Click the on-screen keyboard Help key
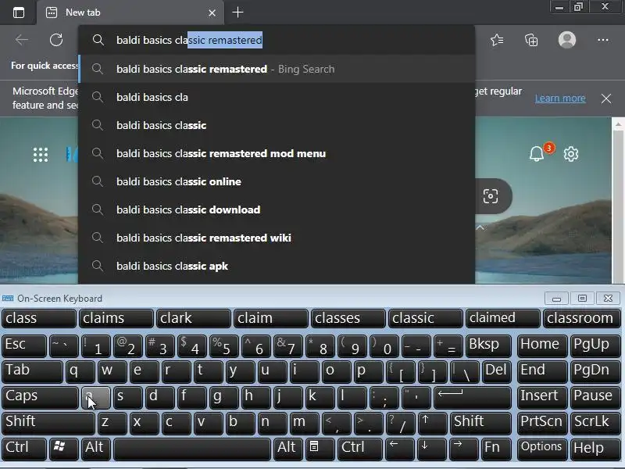The height and width of the screenshot is (469, 625). click(x=595, y=449)
